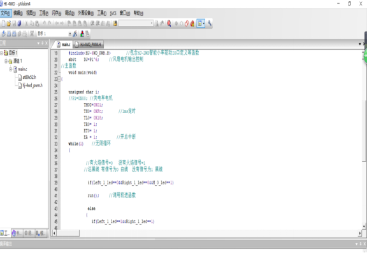Open the 文件 (File) menu
Image resolution: width=367 pixels, height=253 pixels.
click(5, 13)
